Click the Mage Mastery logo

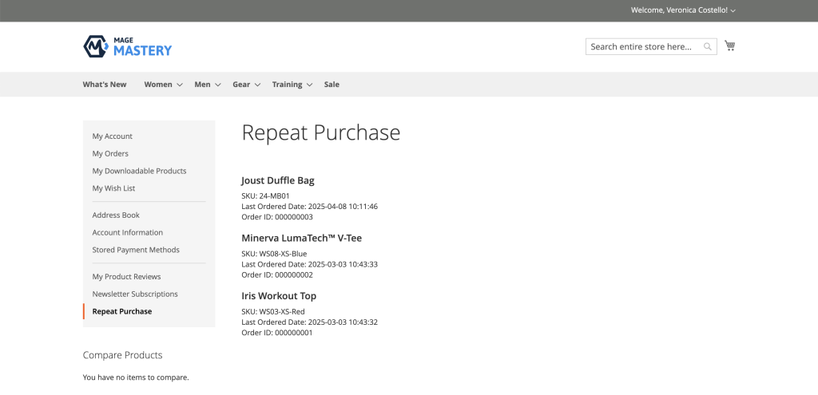(x=127, y=46)
